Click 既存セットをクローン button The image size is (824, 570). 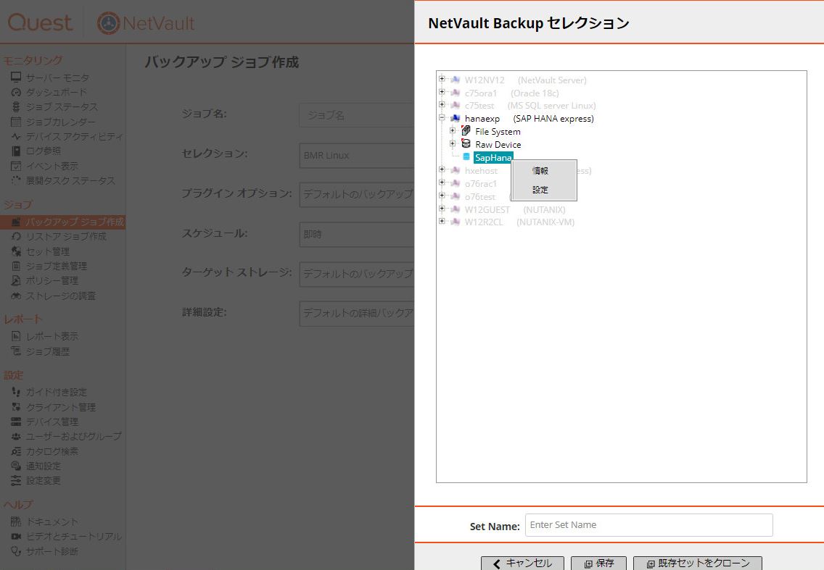click(698, 563)
